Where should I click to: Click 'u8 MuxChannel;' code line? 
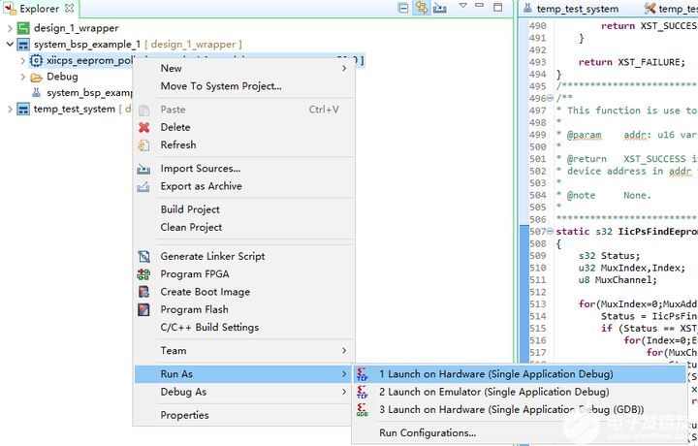point(618,280)
